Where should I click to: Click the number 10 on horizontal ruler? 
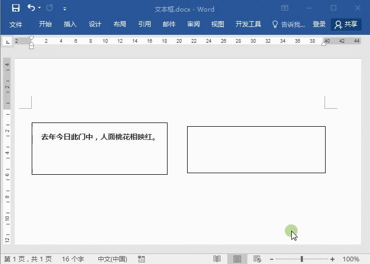pos(105,41)
